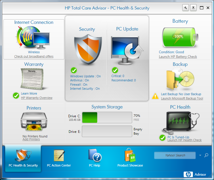Switch to PC Health & Security tab

tap(23, 158)
